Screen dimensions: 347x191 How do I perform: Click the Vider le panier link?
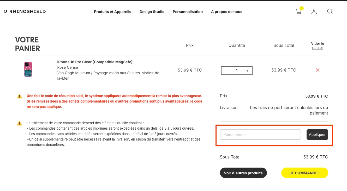318,46
